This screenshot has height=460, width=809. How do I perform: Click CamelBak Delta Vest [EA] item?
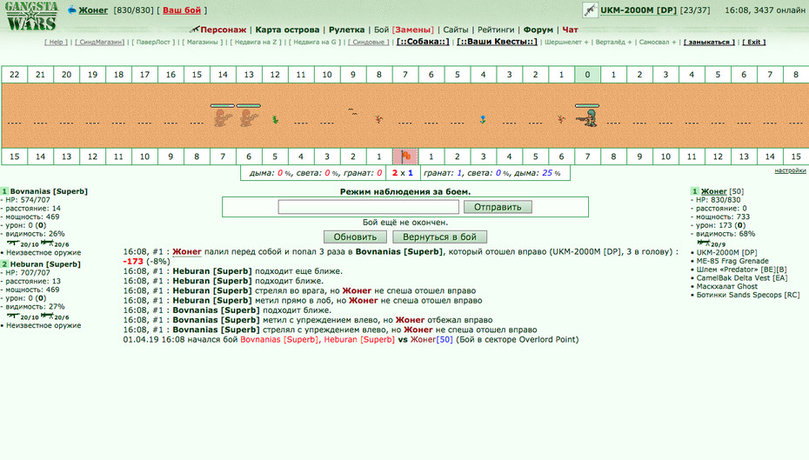click(x=742, y=278)
